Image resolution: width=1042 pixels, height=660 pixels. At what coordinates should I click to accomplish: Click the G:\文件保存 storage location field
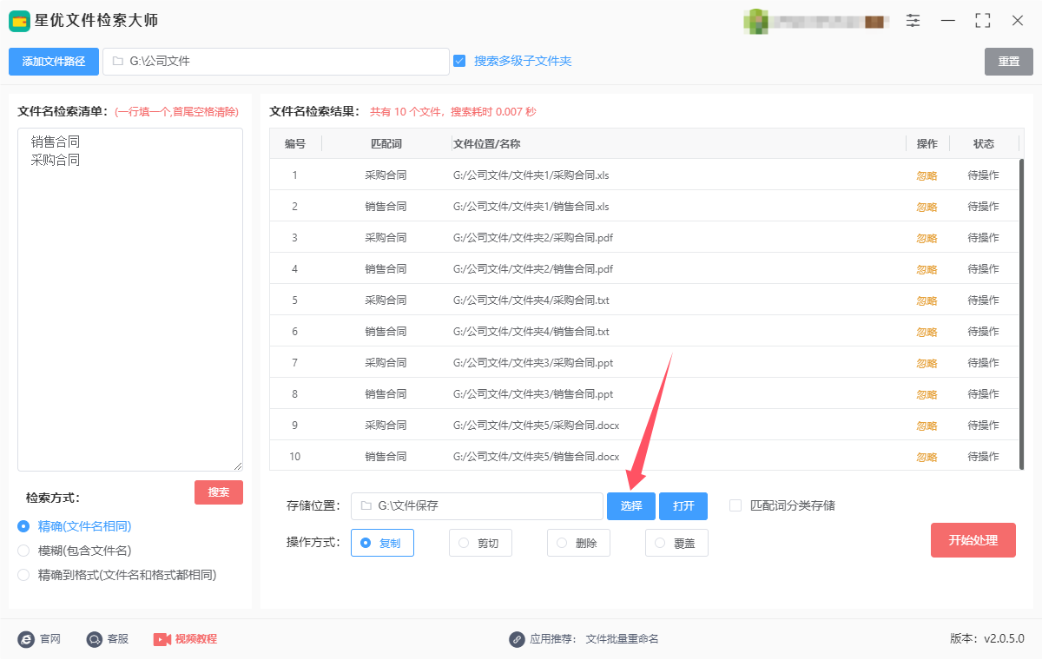pos(477,506)
